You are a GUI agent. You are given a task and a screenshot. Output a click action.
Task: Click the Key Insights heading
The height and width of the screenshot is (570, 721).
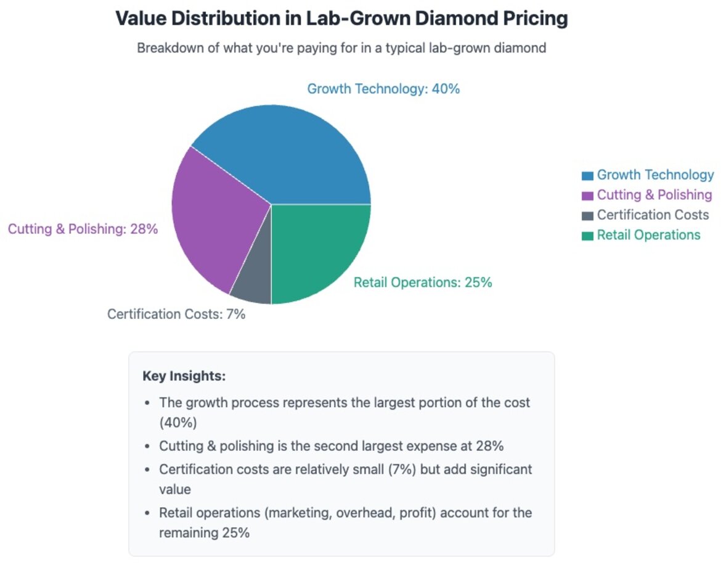coord(184,376)
